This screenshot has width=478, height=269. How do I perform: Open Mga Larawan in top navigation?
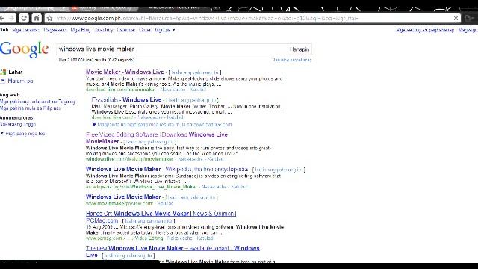(x=26, y=30)
